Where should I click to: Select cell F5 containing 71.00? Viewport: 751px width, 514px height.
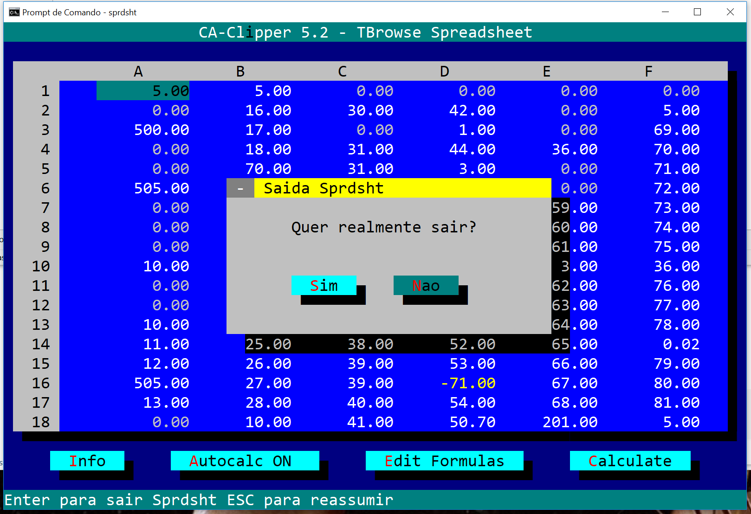[677, 168]
